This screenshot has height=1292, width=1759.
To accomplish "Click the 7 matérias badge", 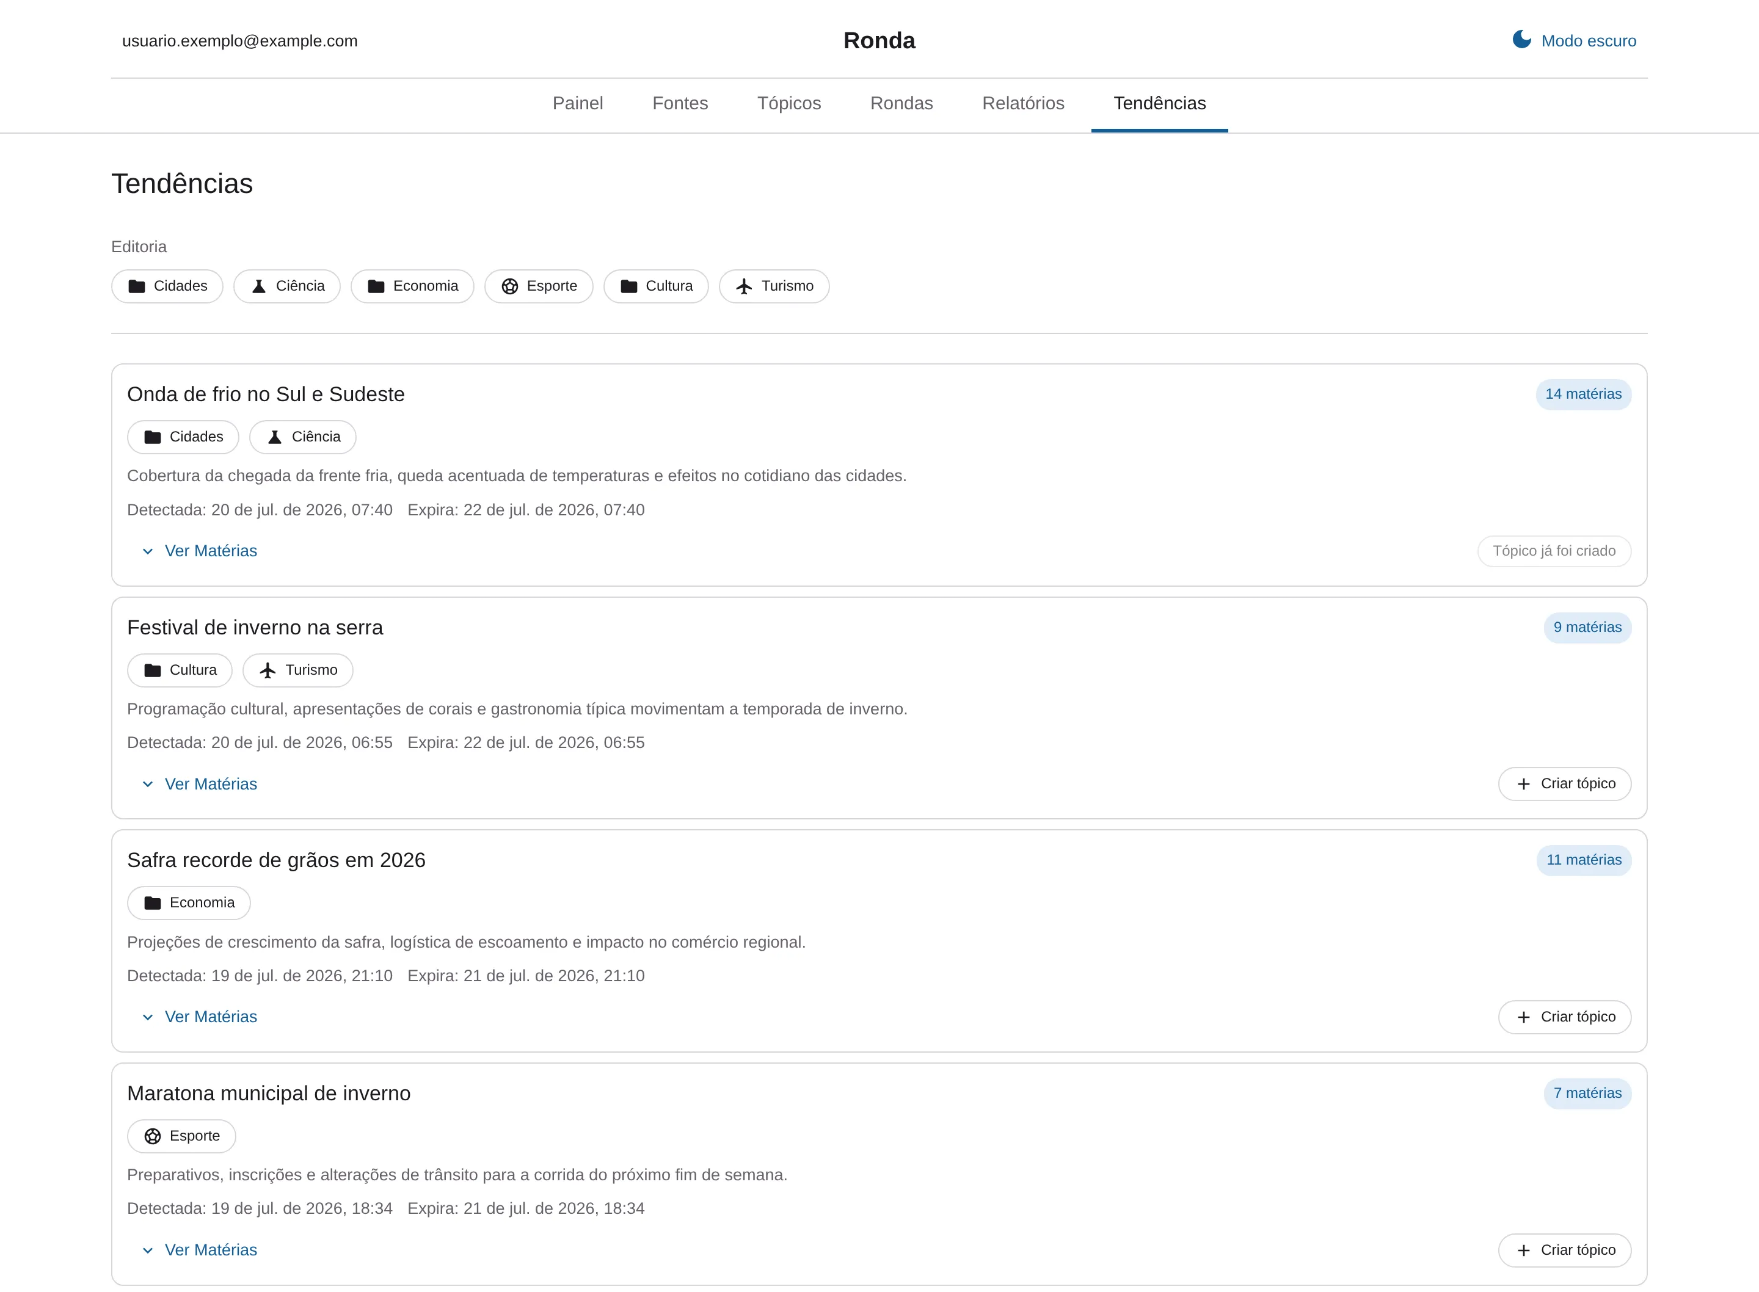I will pos(1587,1094).
